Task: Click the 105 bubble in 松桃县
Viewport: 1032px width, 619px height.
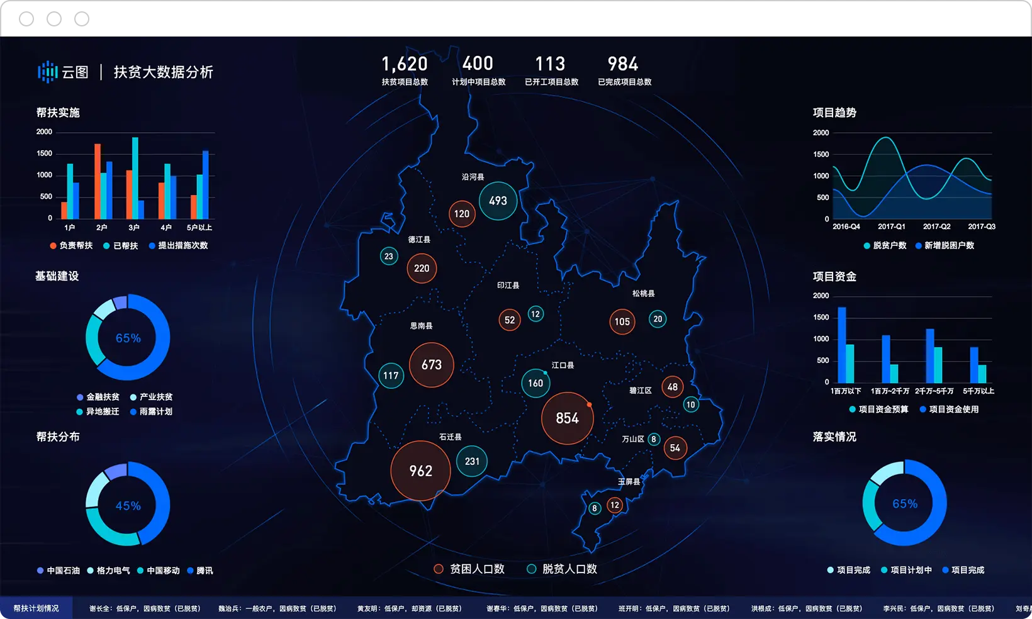Action: pos(622,321)
